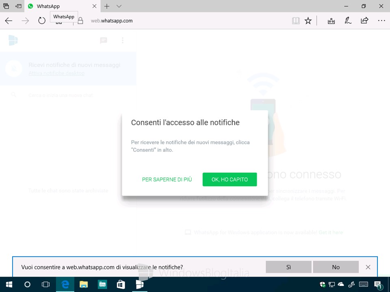Click the chat search field
The height and width of the screenshot is (292, 390).
pos(68,95)
